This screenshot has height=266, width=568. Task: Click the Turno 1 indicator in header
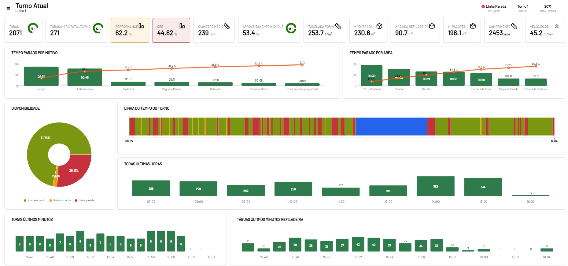pyautogui.click(x=523, y=6)
